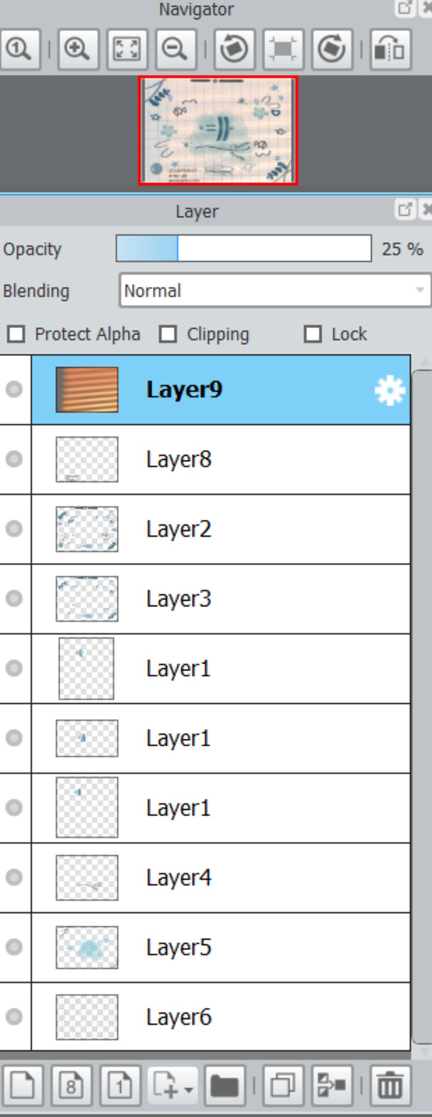Create a new layer folder

coord(225,1085)
